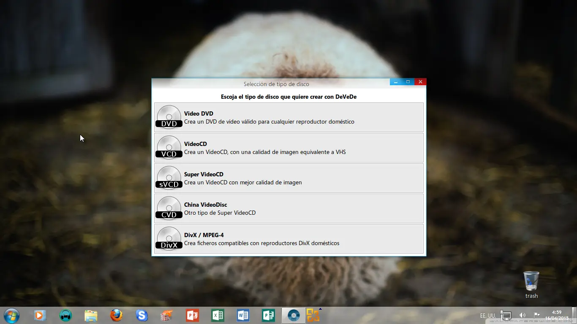
Task: Launch Publisher from the taskbar
Action: pos(268,316)
